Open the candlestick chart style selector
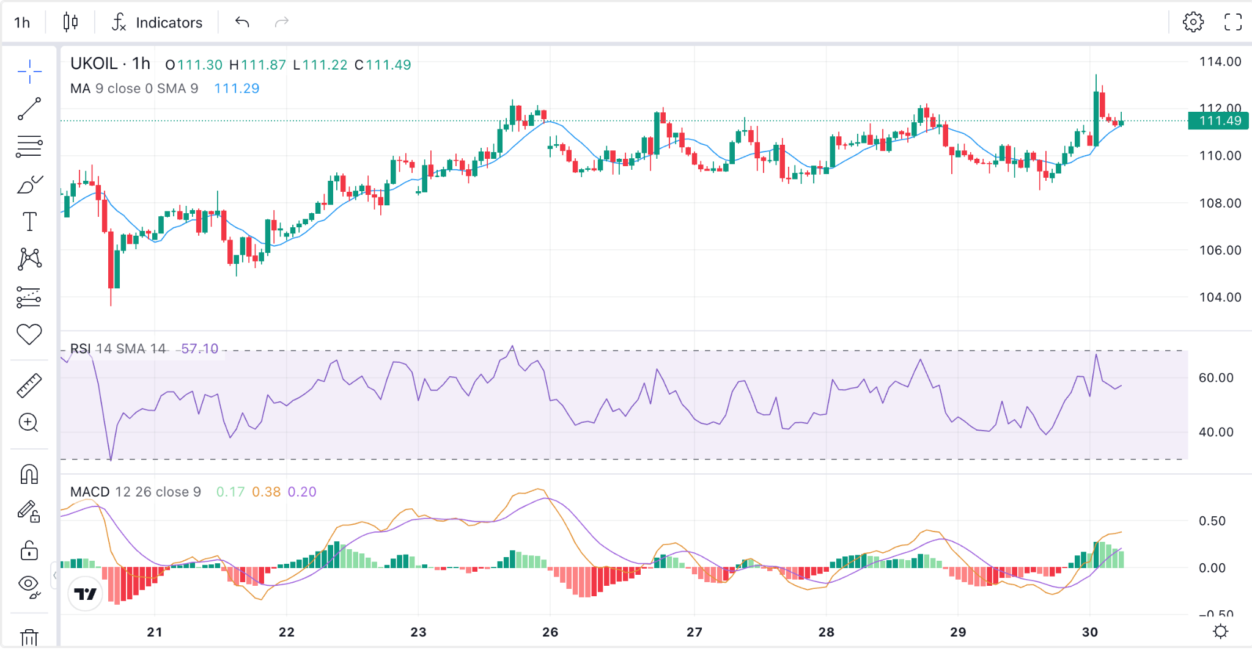The image size is (1252, 653). click(70, 23)
